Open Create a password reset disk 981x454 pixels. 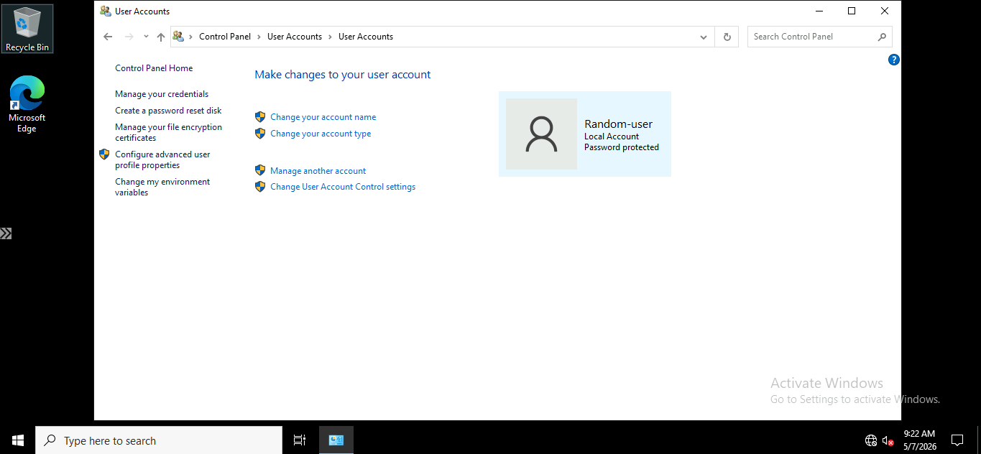[168, 111]
